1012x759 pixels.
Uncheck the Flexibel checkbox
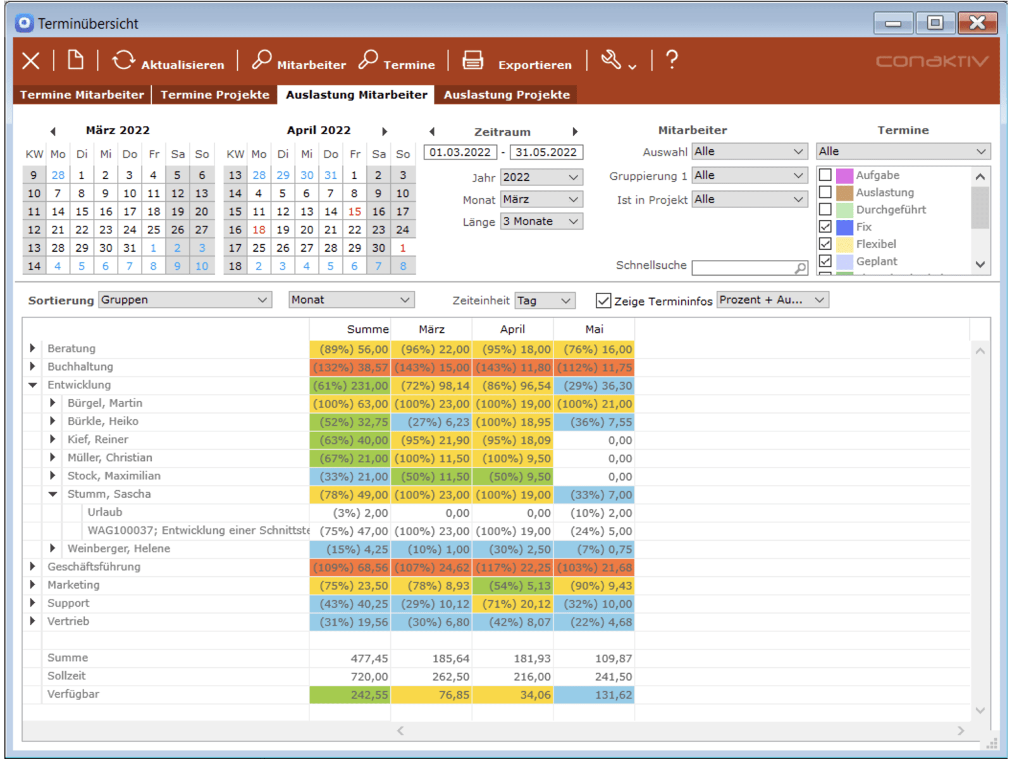(825, 244)
